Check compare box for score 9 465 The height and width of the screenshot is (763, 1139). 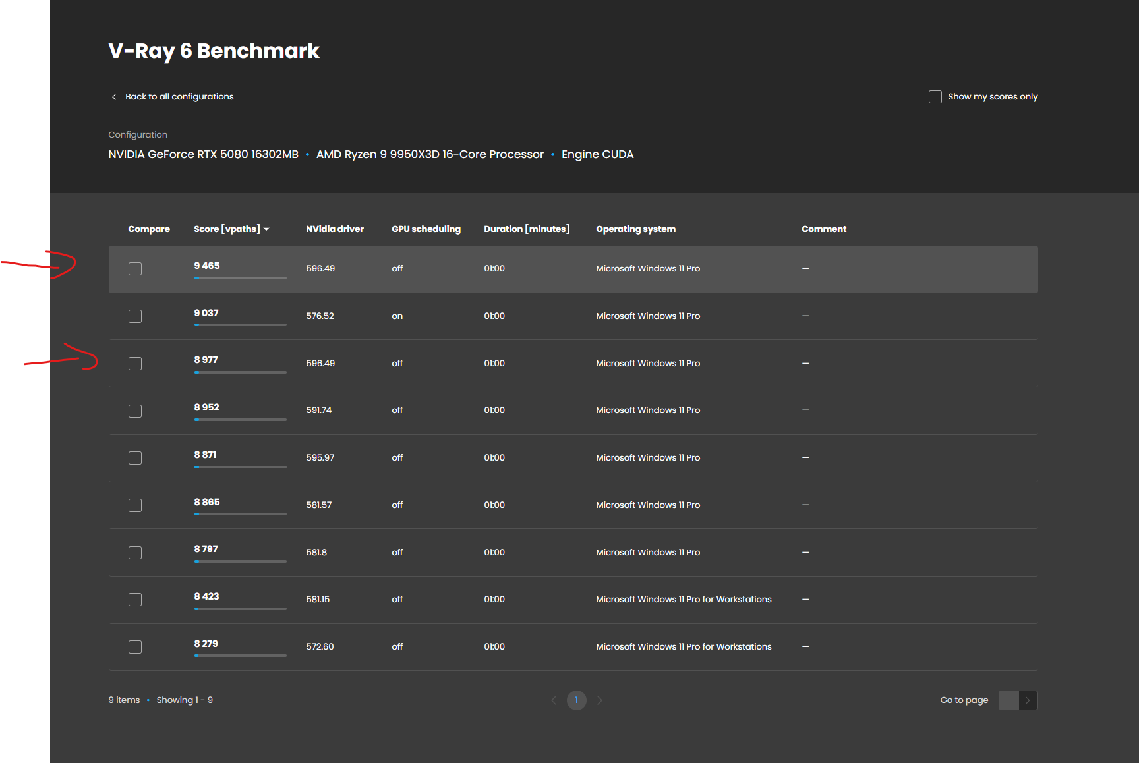click(x=135, y=269)
